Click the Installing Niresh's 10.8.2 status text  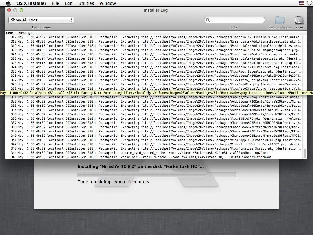coord(141,166)
